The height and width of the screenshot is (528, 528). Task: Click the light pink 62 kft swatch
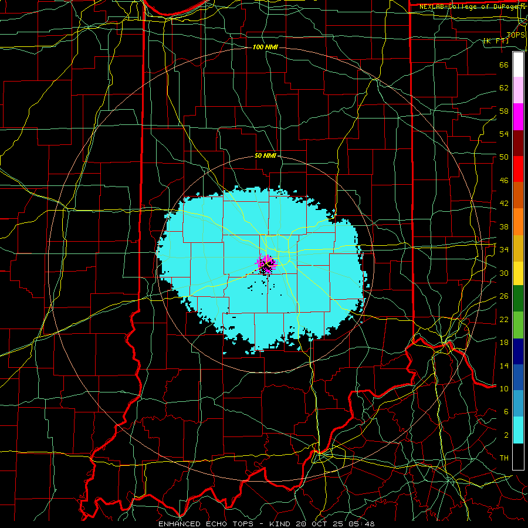pyautogui.click(x=518, y=90)
